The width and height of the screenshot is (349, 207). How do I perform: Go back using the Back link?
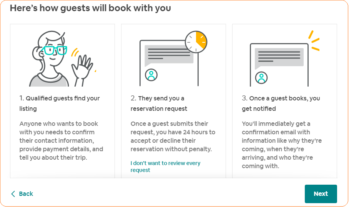[x=26, y=194]
